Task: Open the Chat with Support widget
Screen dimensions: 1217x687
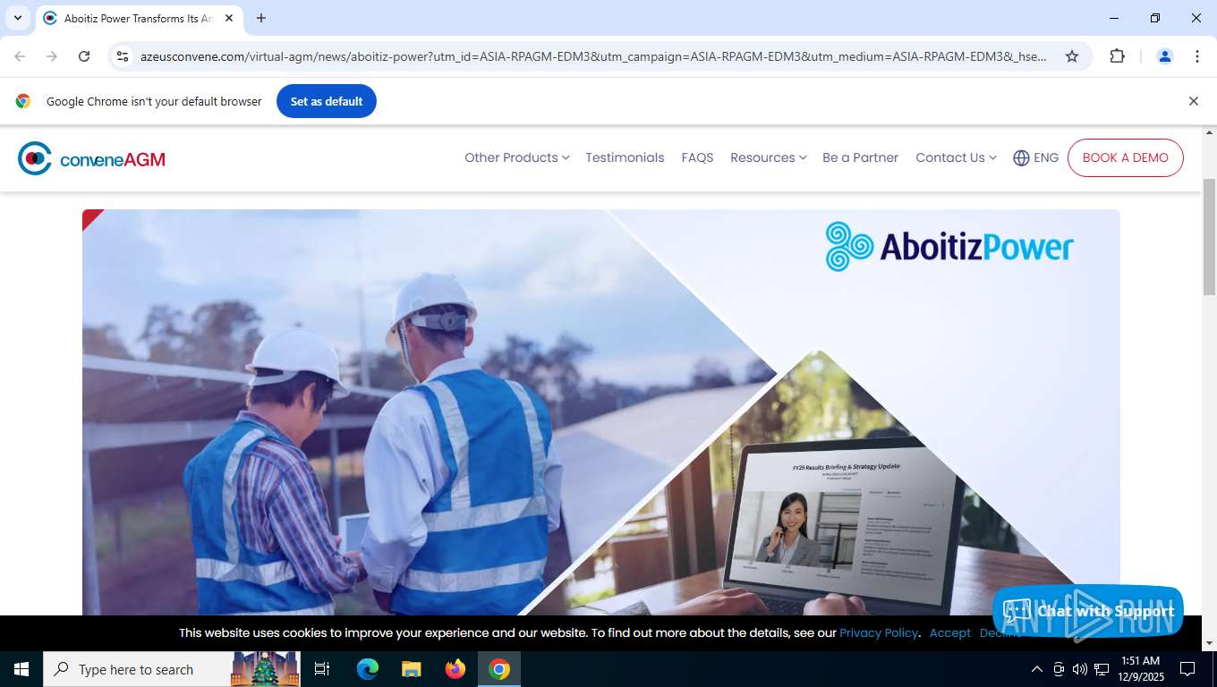Action: [1088, 612]
